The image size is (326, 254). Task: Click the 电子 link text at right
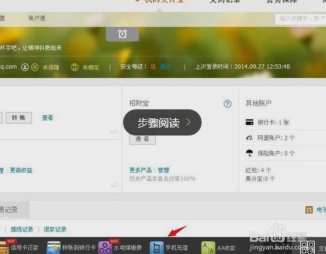click(321, 210)
